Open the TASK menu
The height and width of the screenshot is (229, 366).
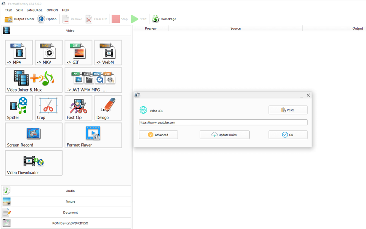click(8, 10)
